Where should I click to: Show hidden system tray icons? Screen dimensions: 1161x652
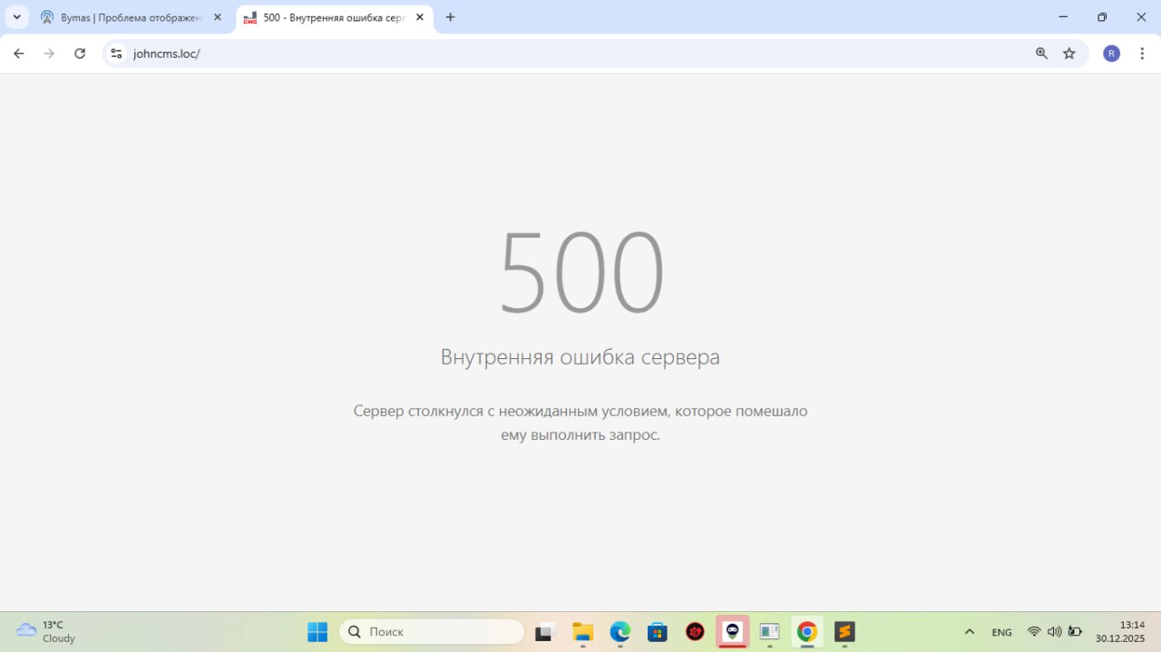(969, 632)
